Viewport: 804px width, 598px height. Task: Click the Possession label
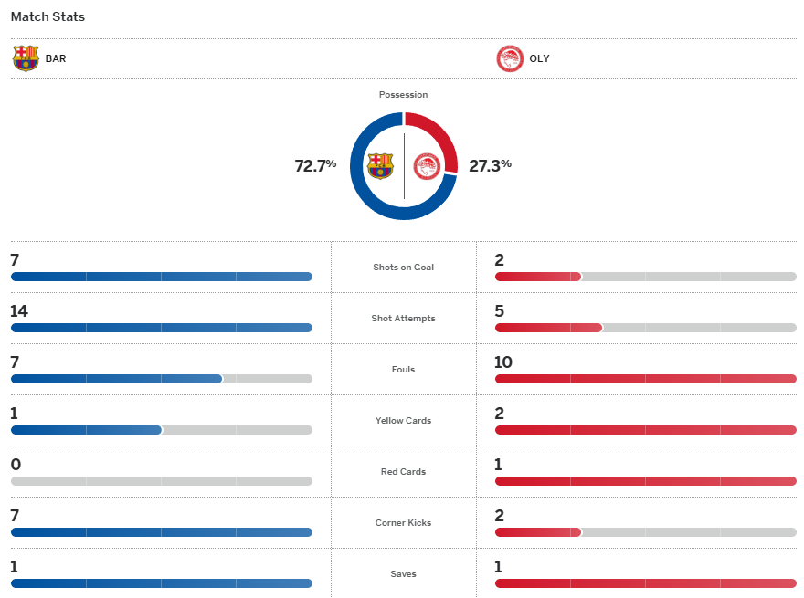pyautogui.click(x=403, y=95)
